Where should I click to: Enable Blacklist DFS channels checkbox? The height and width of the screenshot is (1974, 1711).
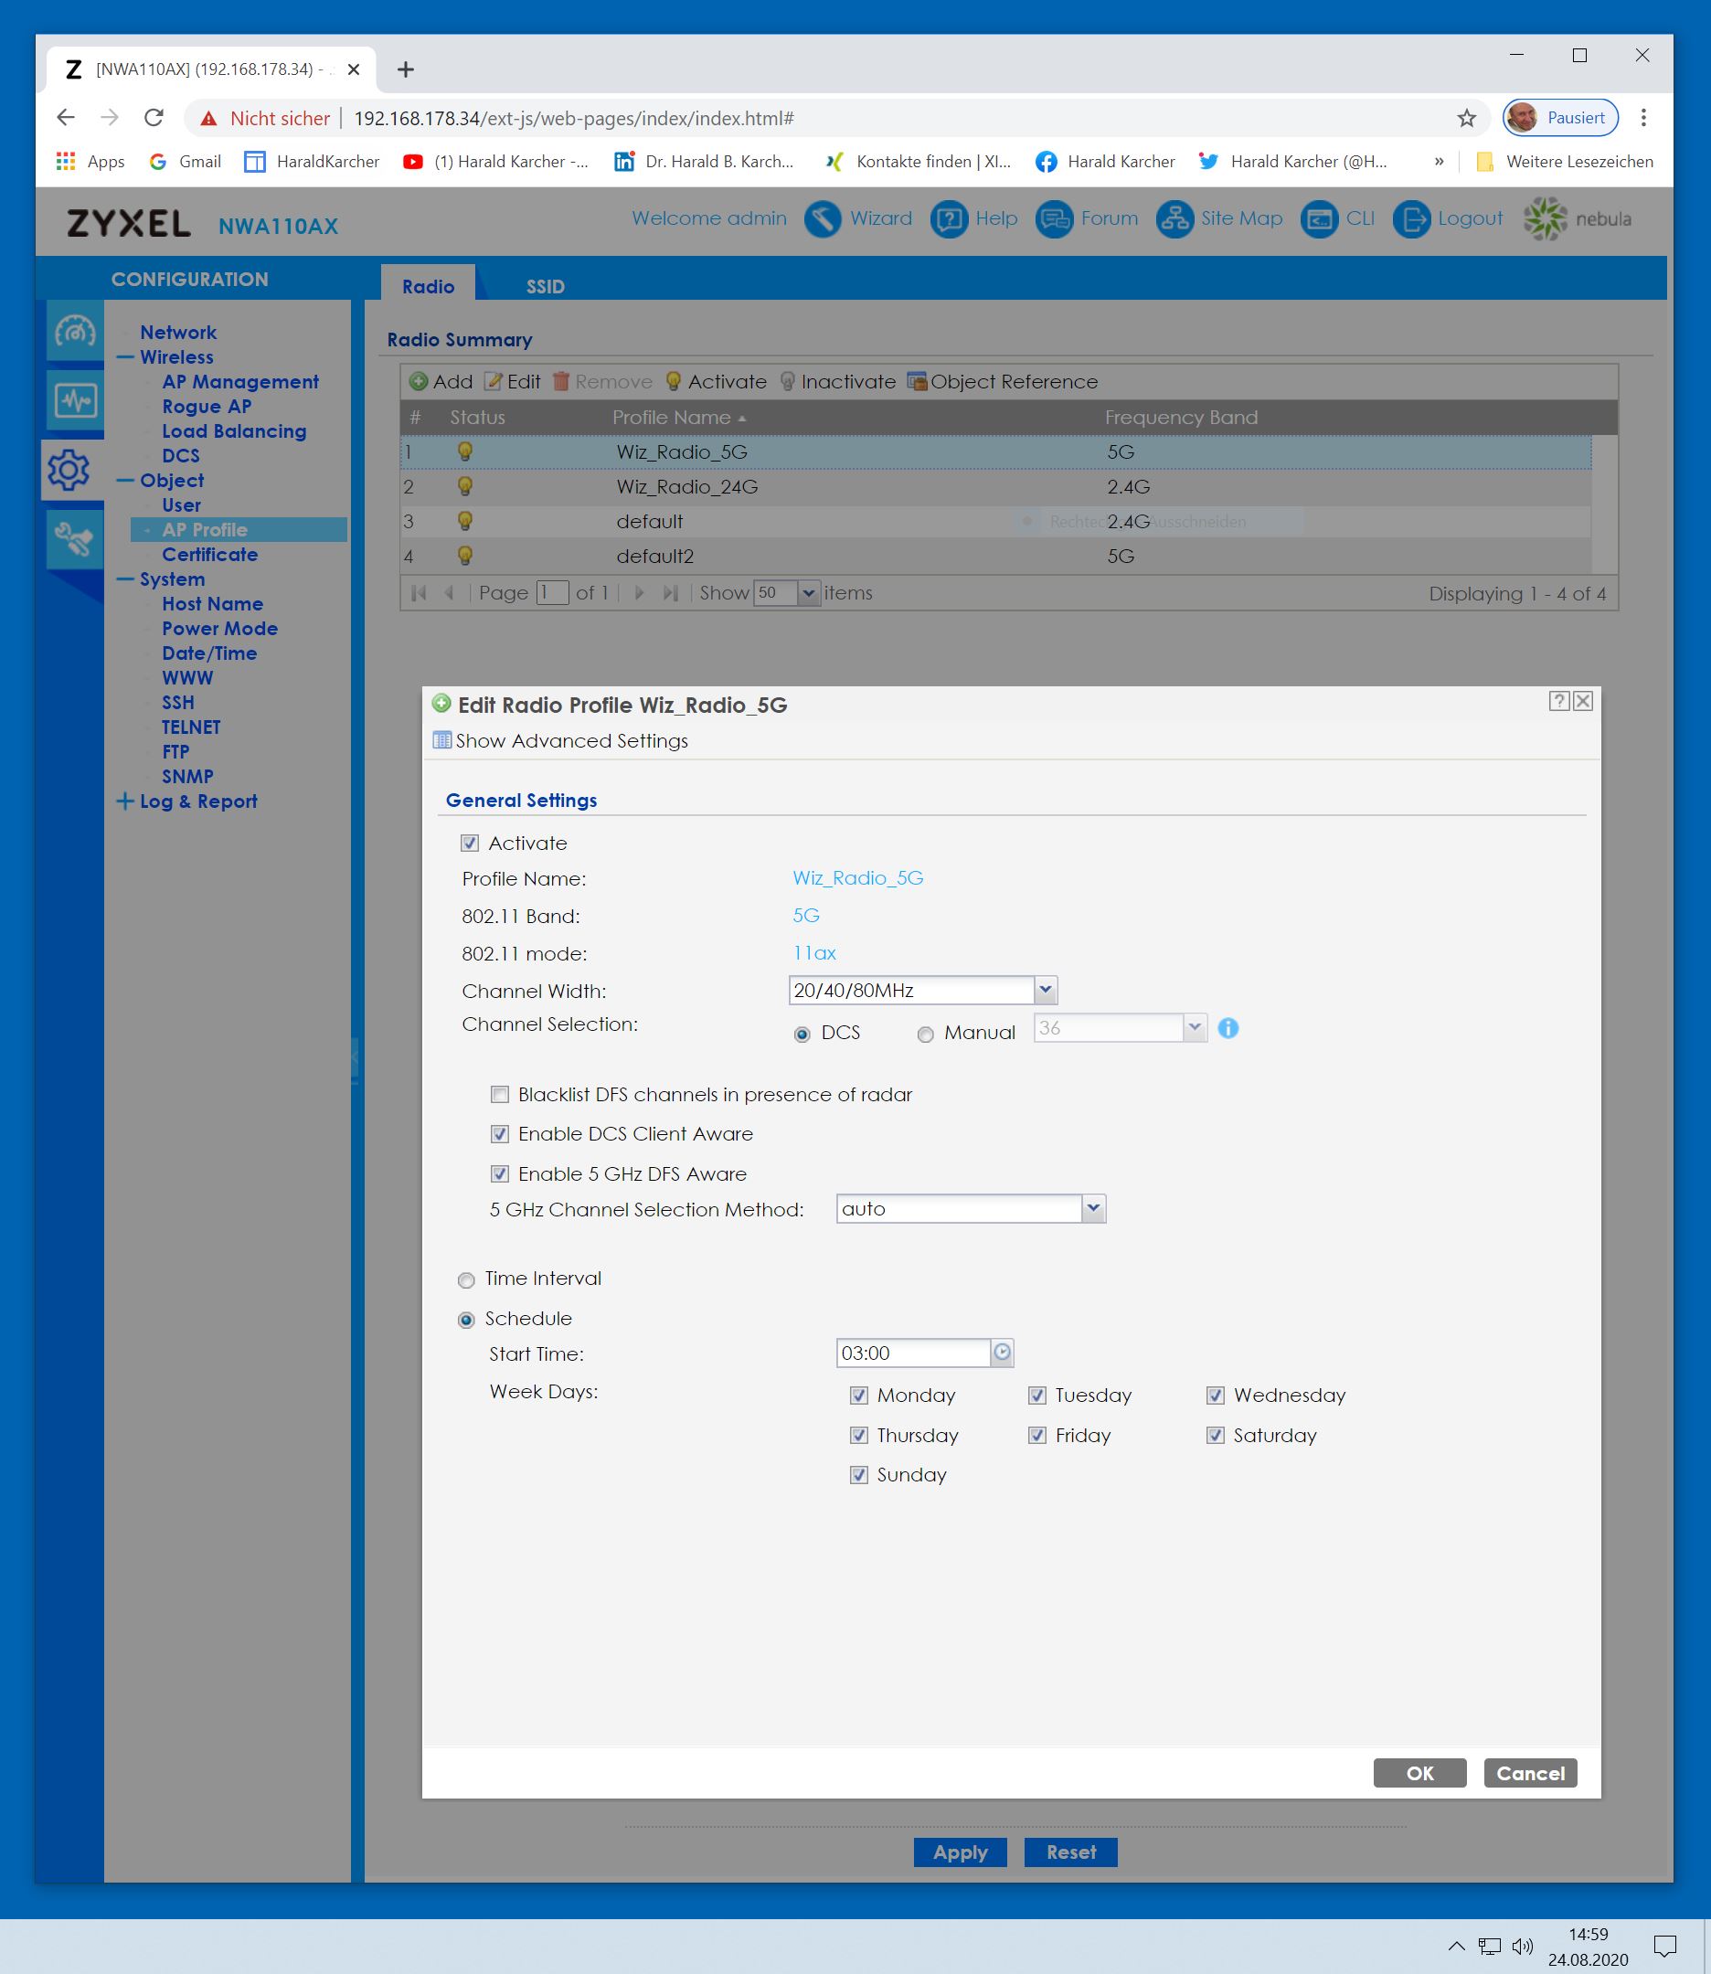click(x=499, y=1094)
